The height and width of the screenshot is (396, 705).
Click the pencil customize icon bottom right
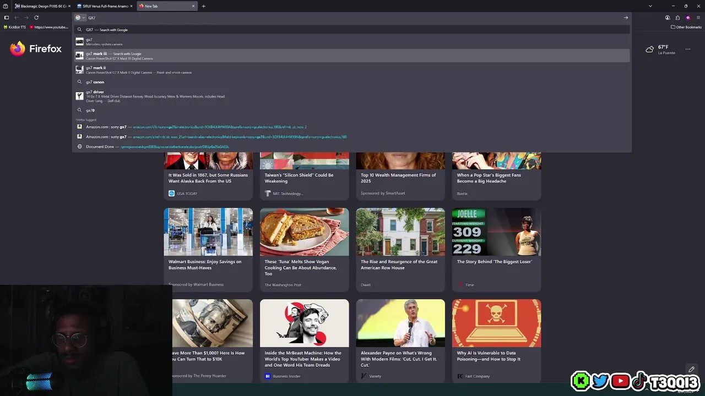[691, 369]
